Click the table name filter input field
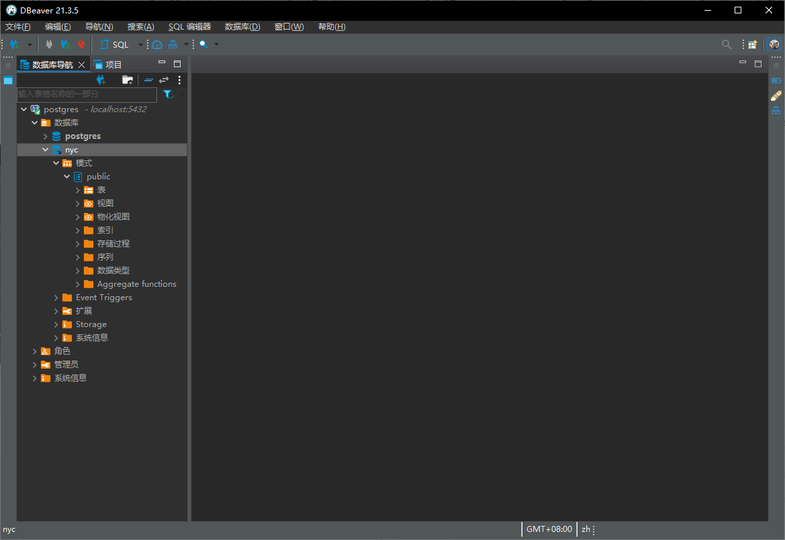The image size is (785, 540). 87,94
